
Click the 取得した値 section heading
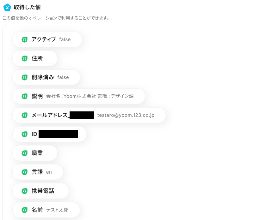click(27, 7)
